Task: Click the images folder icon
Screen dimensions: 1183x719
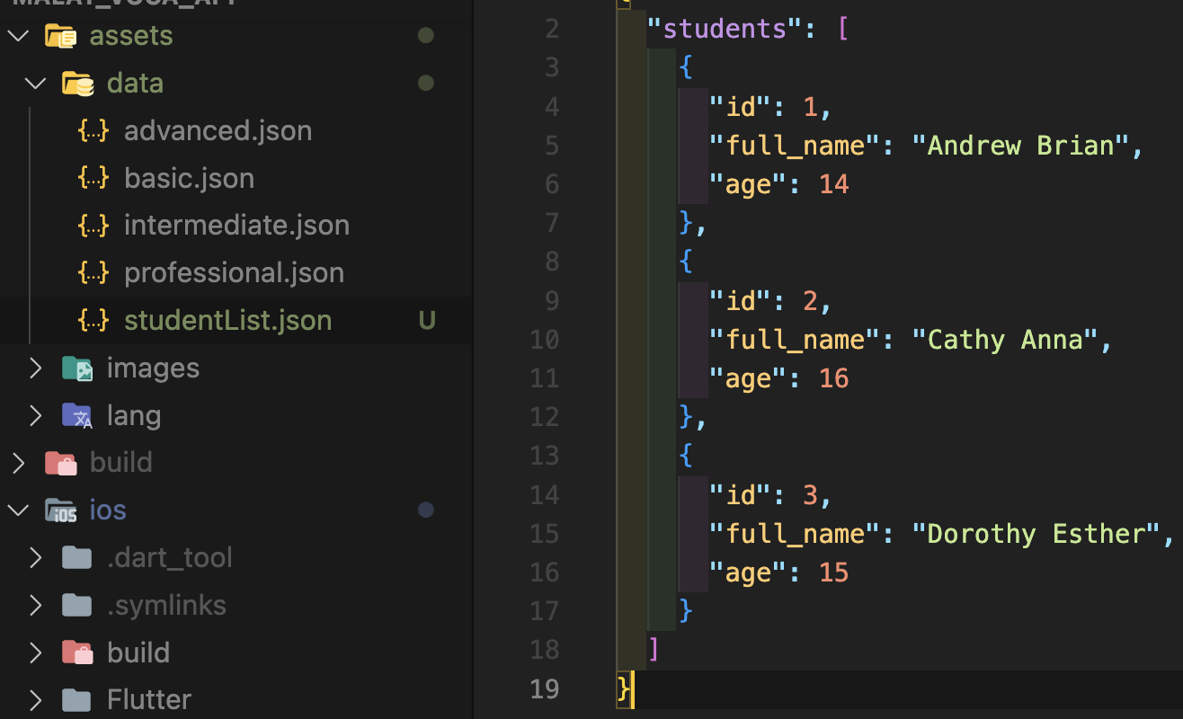Action: (77, 368)
